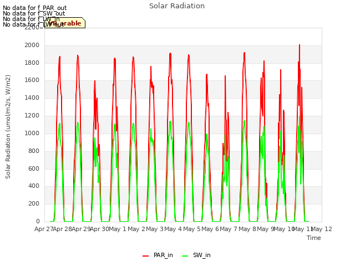Click the 0 y-axis tick label
355x266 pixels.
[x=38, y=221]
